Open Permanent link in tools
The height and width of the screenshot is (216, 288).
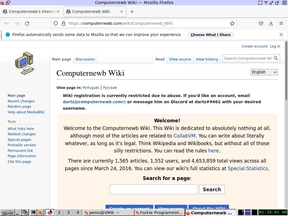[x=20, y=151]
